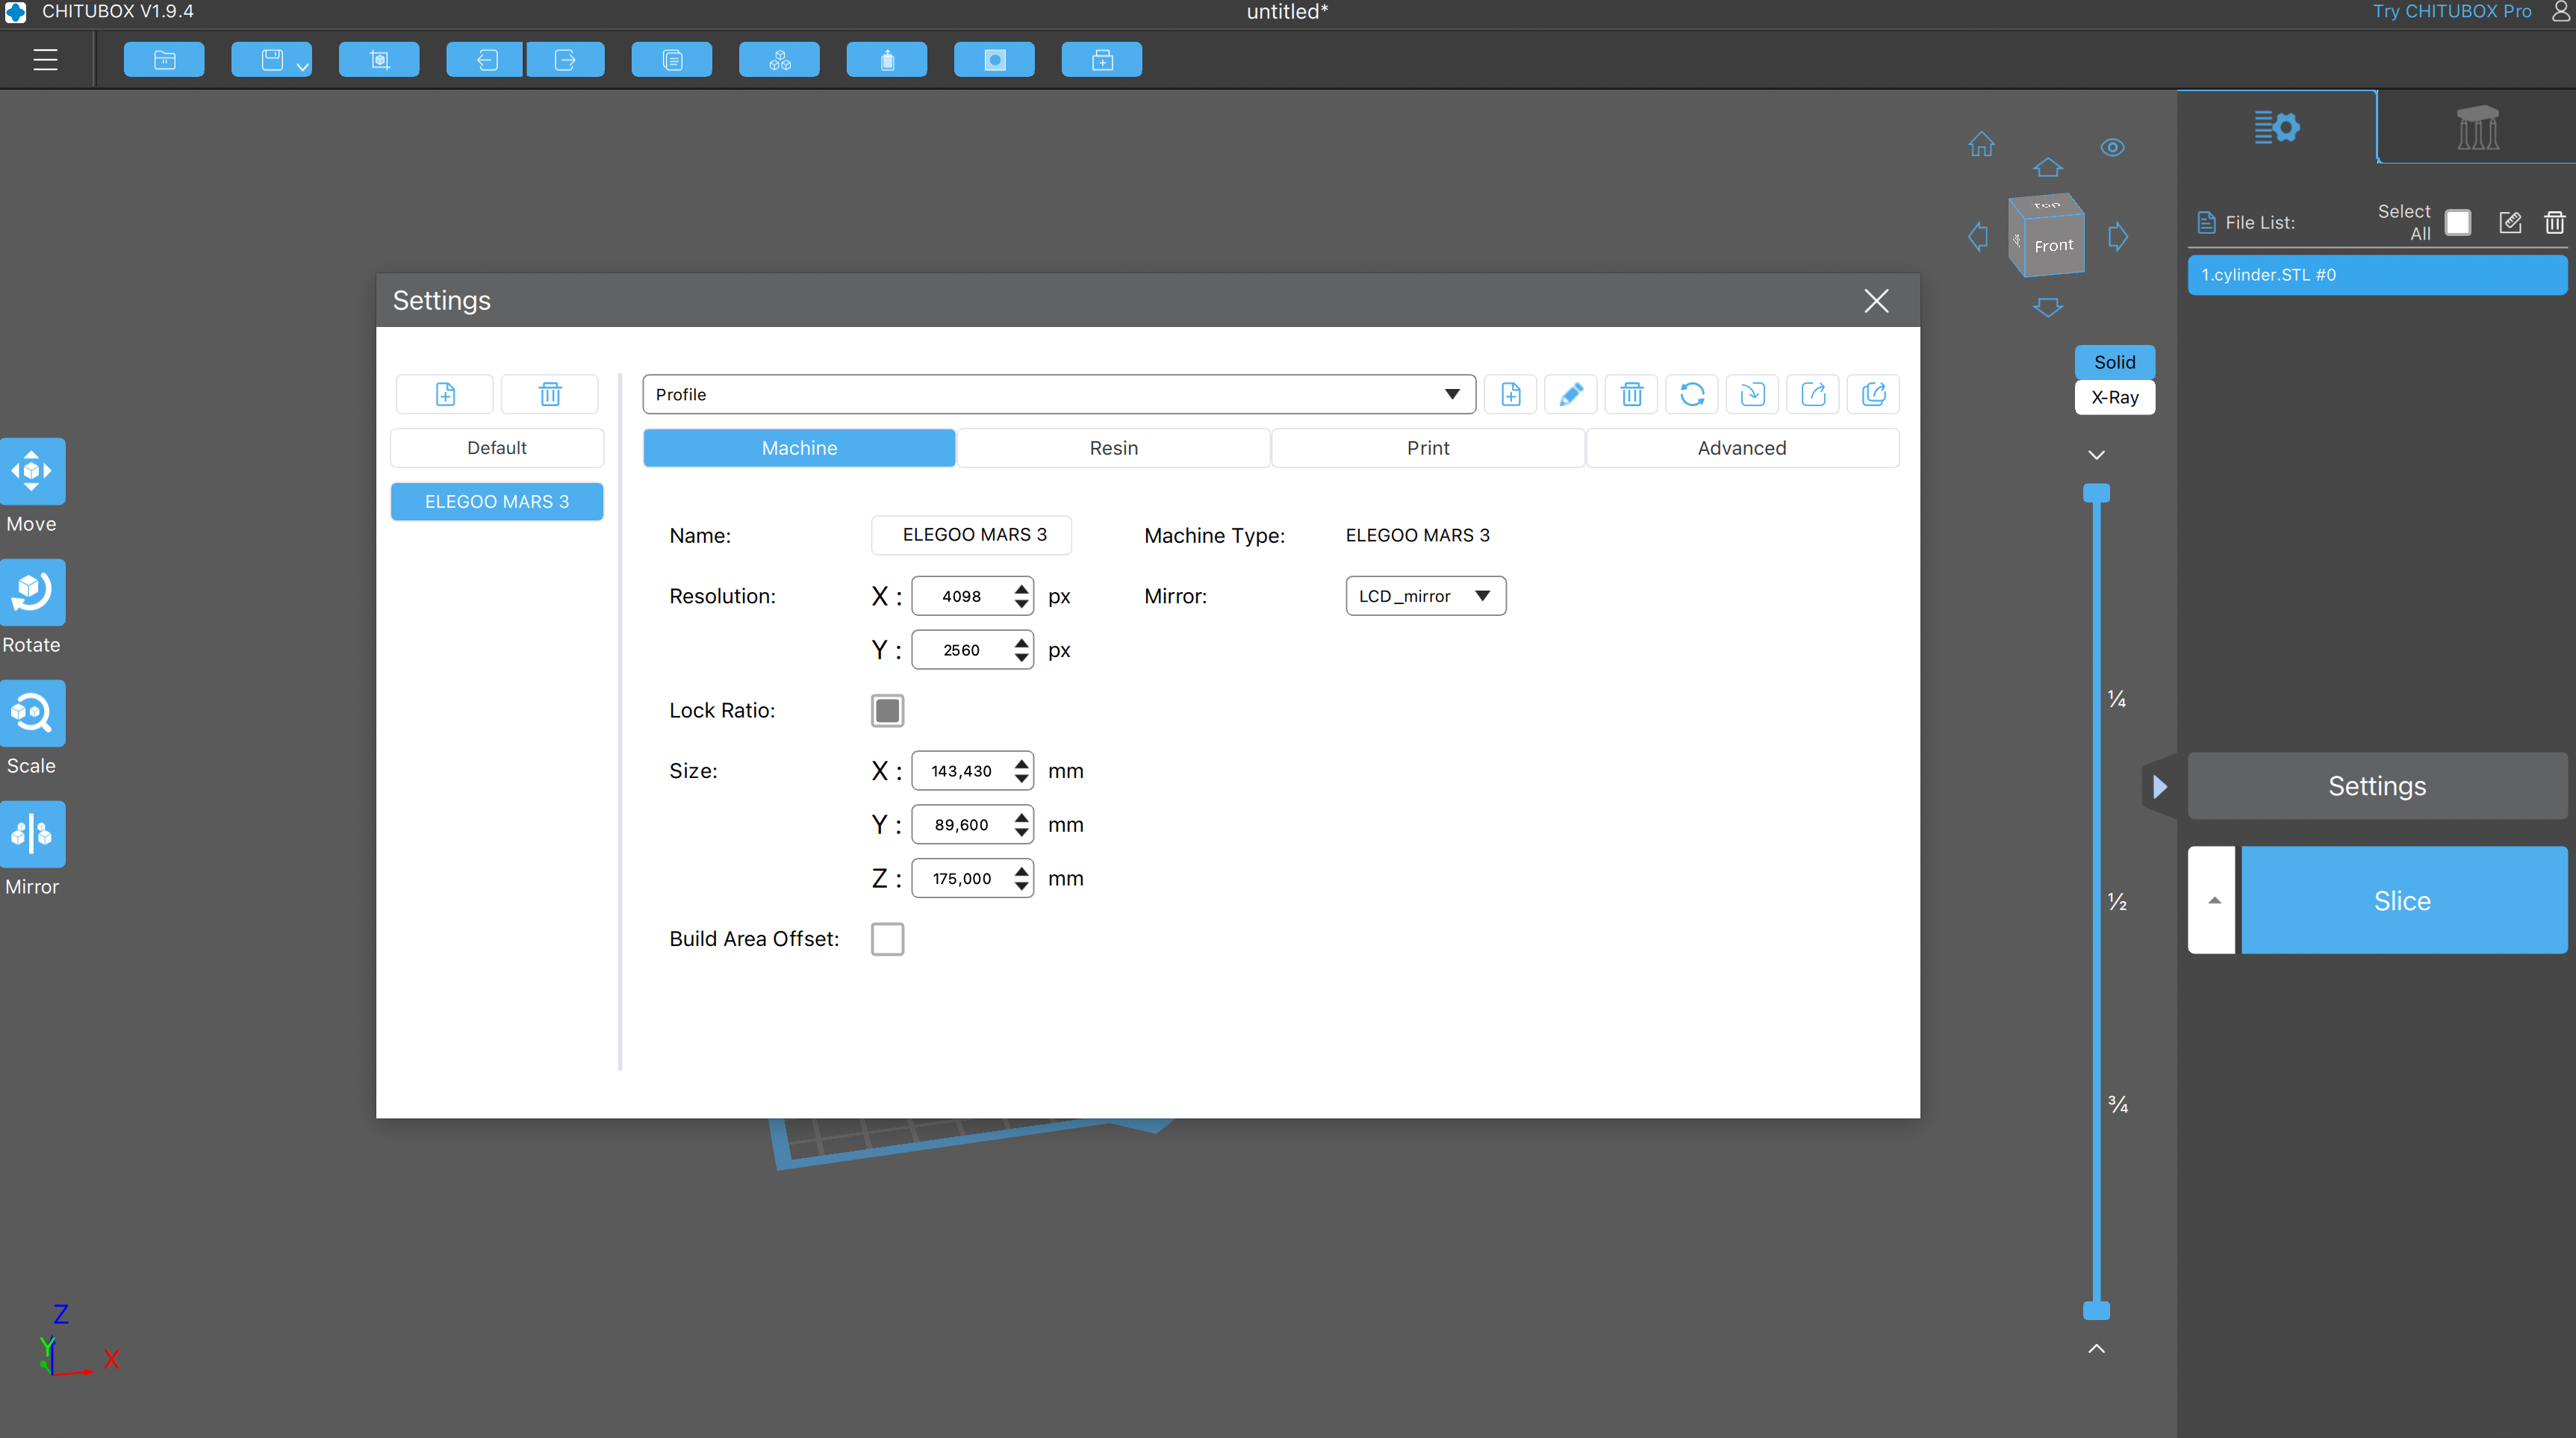Enable the Build Area Offset checkbox
This screenshot has height=1438, width=2576.
887,939
